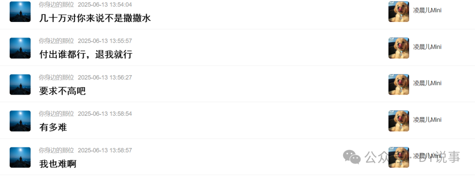Select puppy avatar in the 13:56:27 row
The width and height of the screenshot is (475, 176).
tap(398, 84)
